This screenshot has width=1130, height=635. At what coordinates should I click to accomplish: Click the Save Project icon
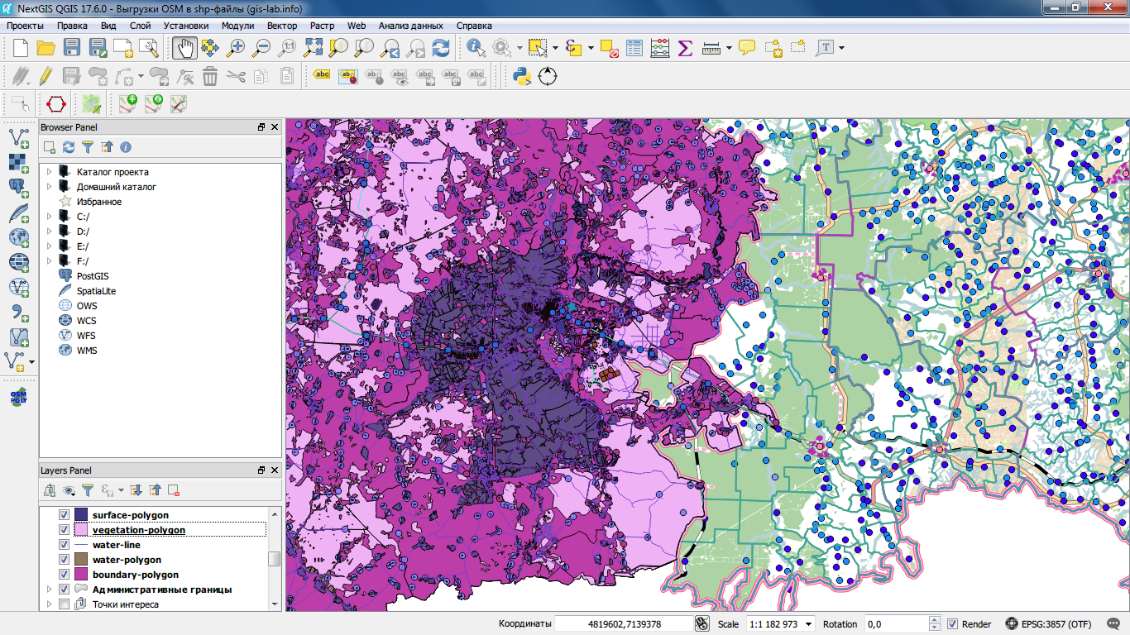tap(72, 48)
